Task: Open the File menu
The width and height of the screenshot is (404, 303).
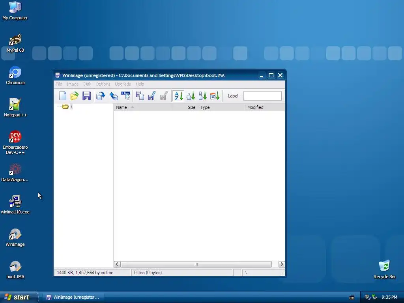Action: click(x=59, y=84)
